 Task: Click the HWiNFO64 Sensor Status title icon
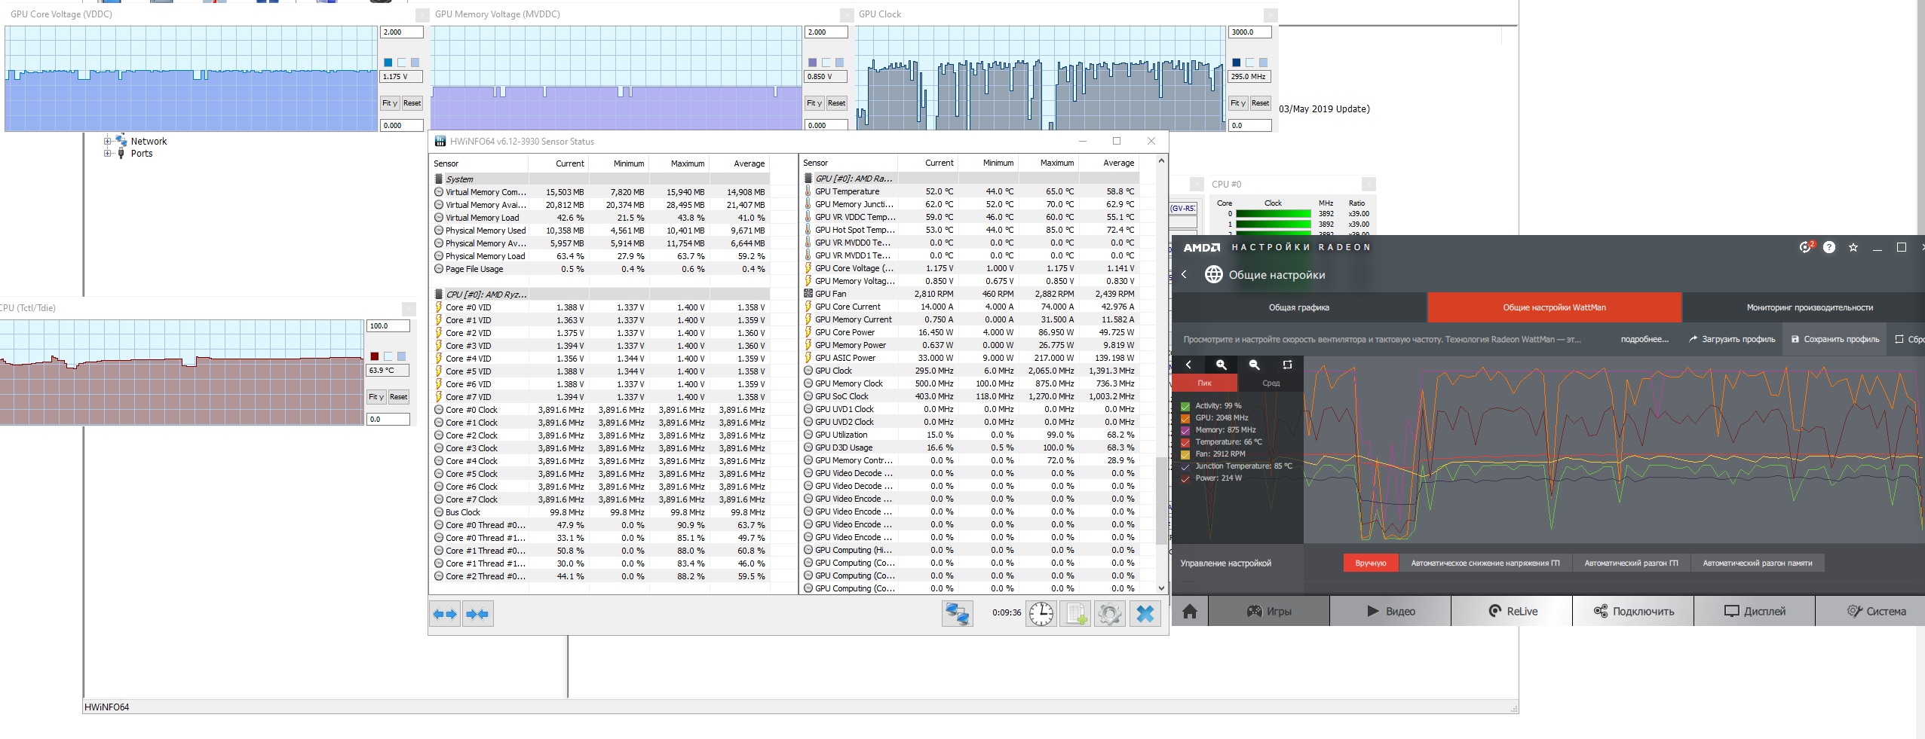[440, 141]
